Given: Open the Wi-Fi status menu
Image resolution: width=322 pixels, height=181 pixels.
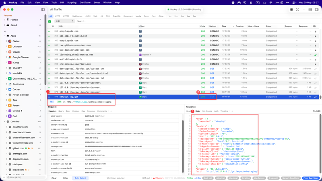Looking at the screenshot, I should pyautogui.click(x=270, y=3).
